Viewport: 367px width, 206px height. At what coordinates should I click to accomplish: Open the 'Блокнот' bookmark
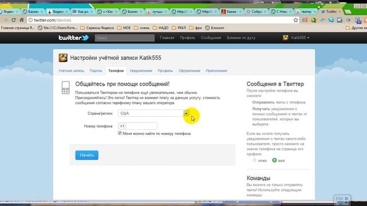click(x=214, y=28)
